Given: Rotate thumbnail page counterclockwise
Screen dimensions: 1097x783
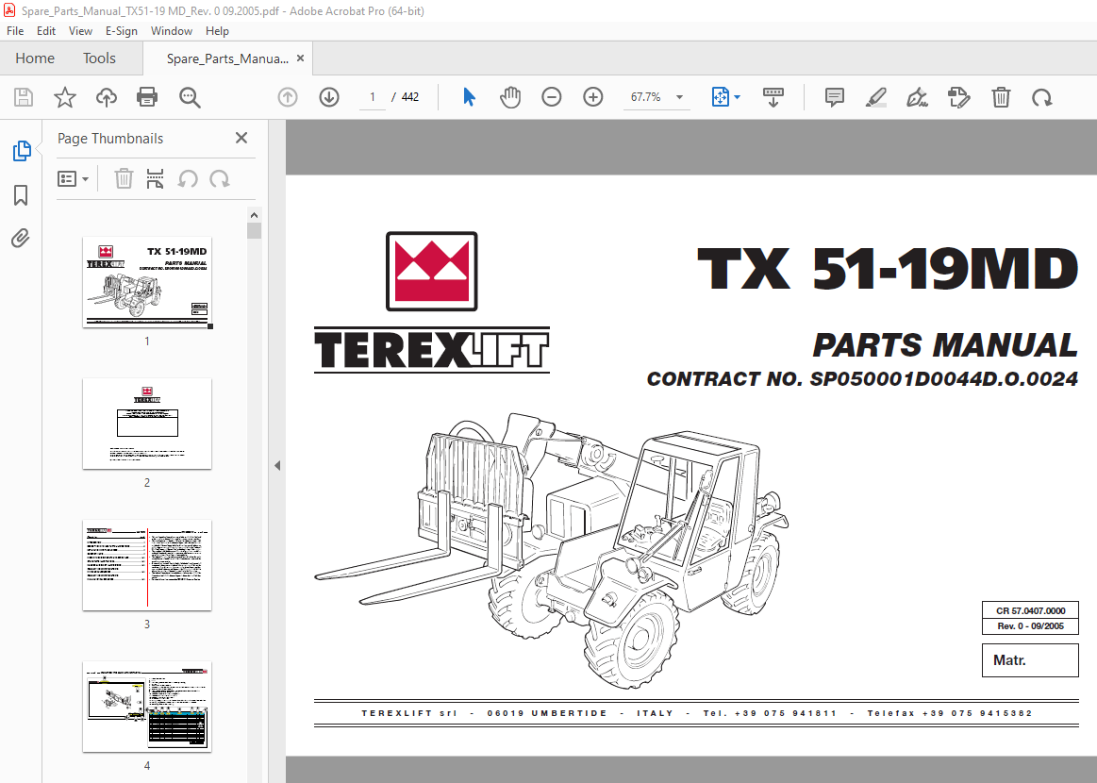Looking at the screenshot, I should tap(188, 179).
